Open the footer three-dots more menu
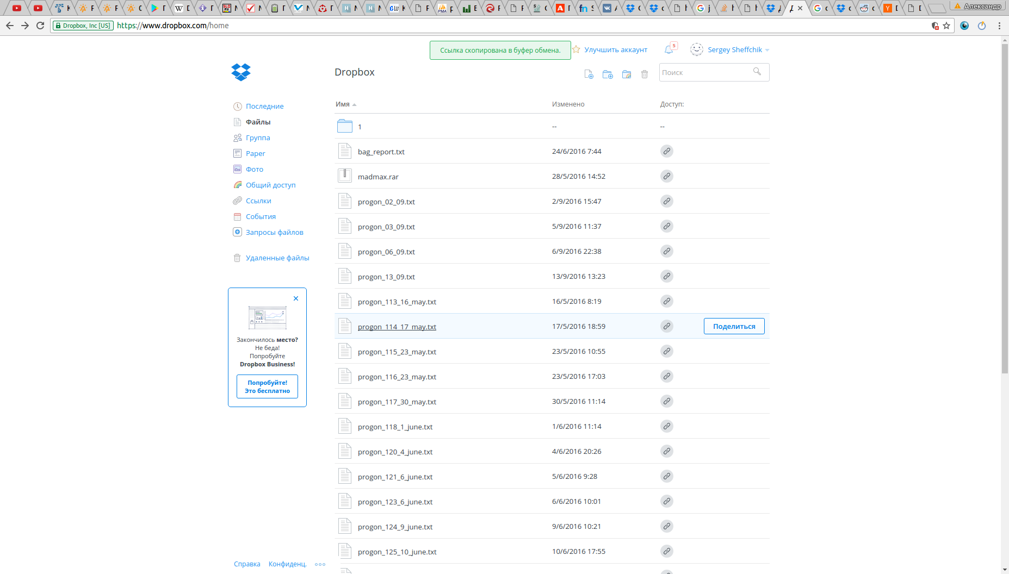The width and height of the screenshot is (1009, 574). [x=320, y=564]
